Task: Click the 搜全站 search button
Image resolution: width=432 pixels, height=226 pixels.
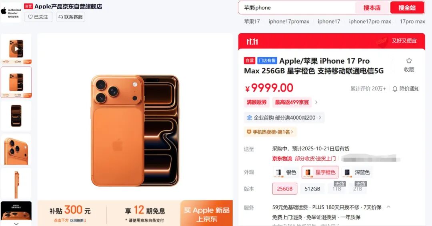Action: click(x=407, y=8)
